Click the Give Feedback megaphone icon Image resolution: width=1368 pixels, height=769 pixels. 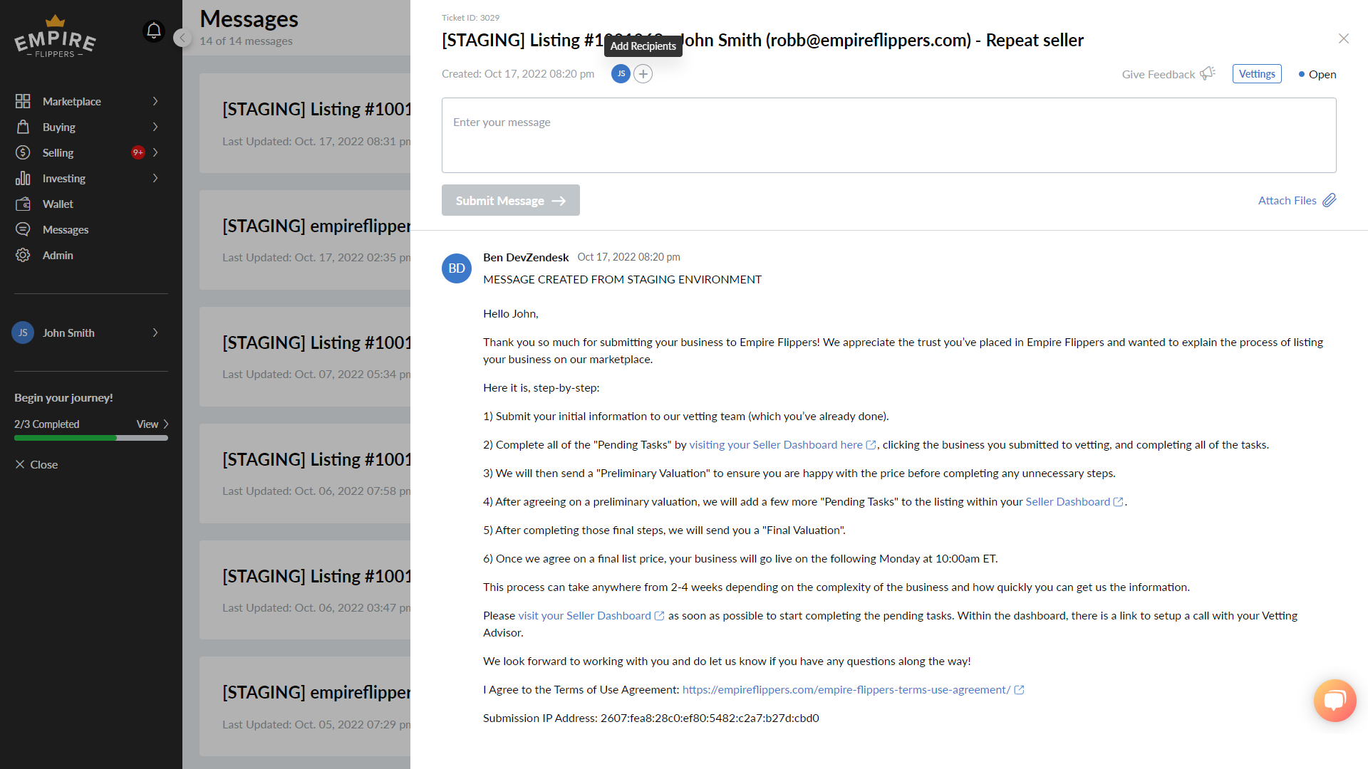coord(1208,73)
